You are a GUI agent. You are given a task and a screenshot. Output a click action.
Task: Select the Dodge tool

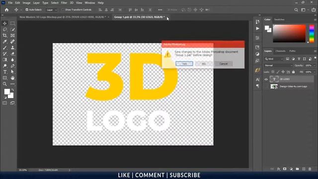pos(4,66)
